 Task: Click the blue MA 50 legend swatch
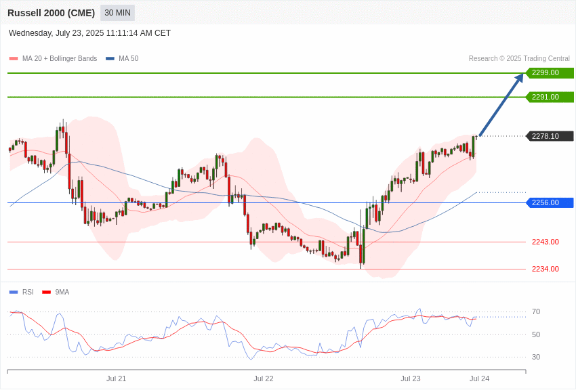coord(110,59)
